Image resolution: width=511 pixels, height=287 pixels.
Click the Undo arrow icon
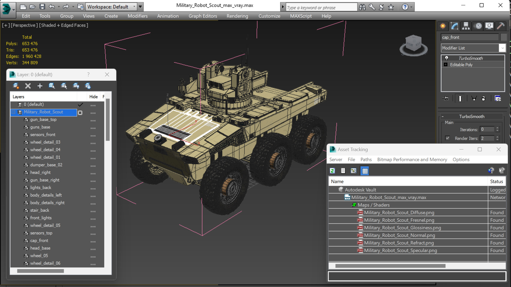point(52,7)
